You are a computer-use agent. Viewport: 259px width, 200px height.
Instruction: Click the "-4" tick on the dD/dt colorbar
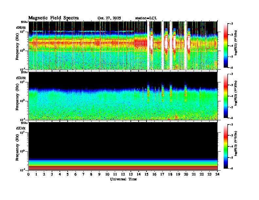click(232, 96)
